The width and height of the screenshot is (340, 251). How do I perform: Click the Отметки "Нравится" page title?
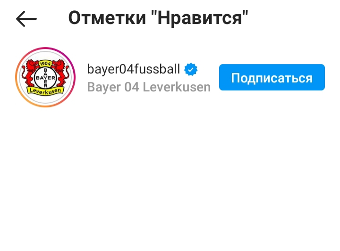158,18
